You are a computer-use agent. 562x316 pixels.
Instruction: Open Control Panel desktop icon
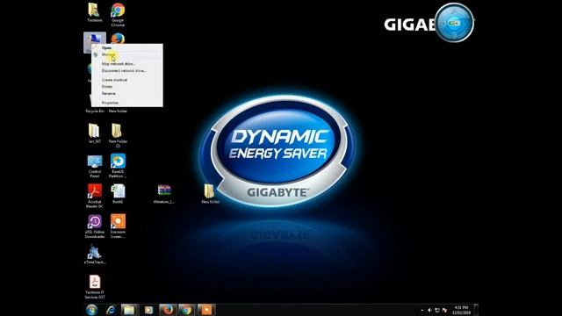95,166
